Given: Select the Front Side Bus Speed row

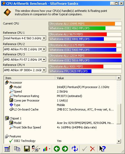Looking at the screenshot, I should tap(60, 127).
